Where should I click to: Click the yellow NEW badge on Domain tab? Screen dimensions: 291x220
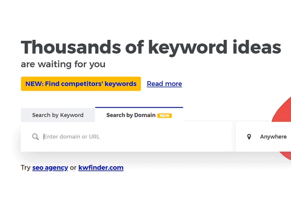click(x=164, y=115)
